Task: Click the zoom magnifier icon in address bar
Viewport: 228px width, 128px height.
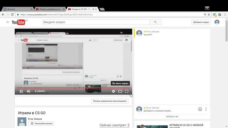Action: tap(205, 15)
